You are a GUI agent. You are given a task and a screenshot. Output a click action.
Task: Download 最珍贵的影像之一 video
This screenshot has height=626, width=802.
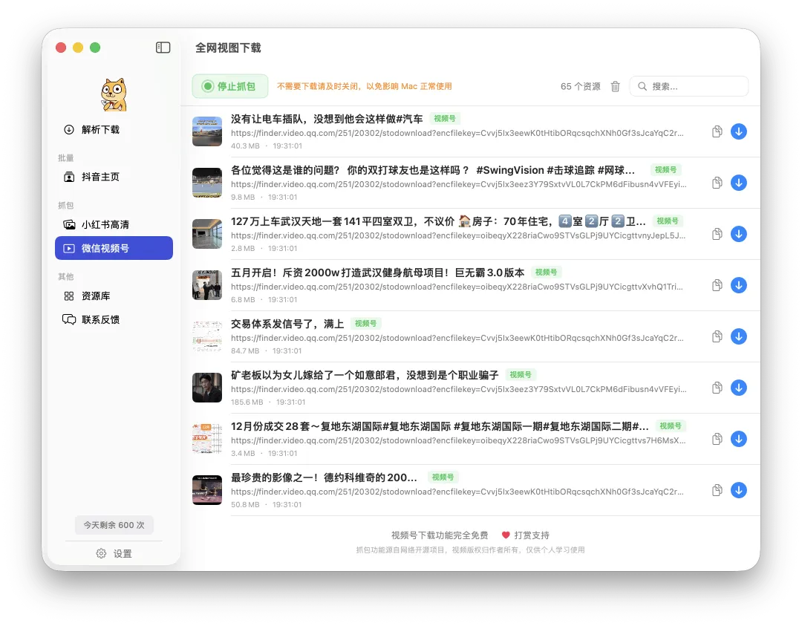coord(739,490)
